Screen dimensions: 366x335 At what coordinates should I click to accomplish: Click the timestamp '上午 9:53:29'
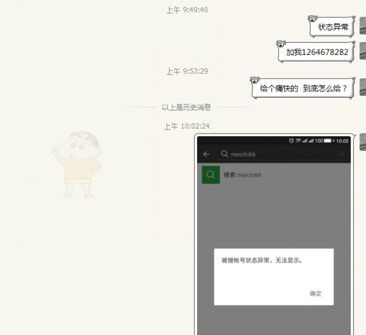tap(187, 71)
